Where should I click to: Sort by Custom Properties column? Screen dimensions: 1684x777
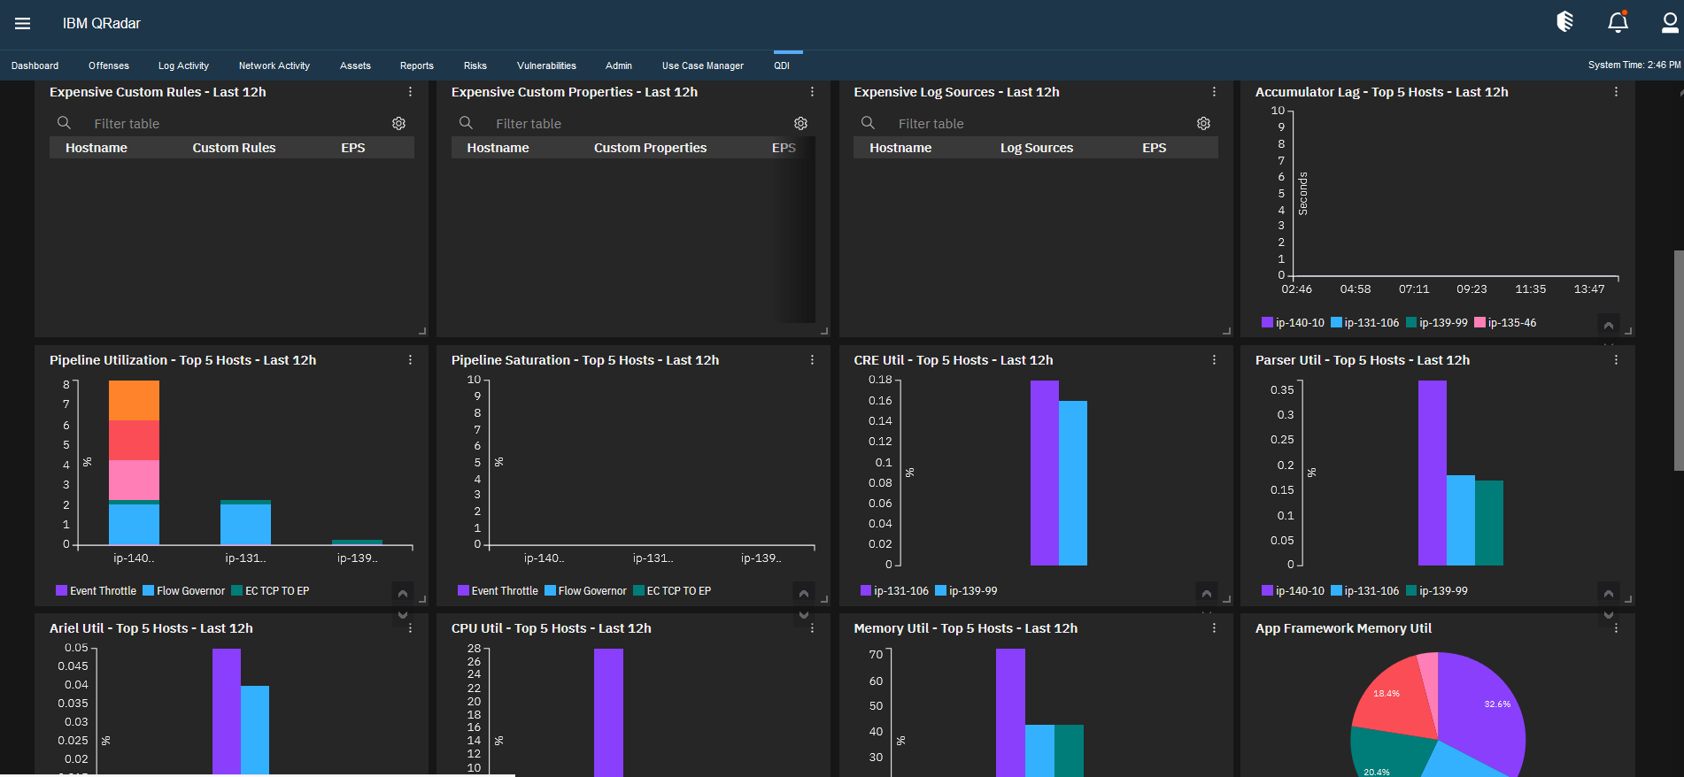pyautogui.click(x=650, y=148)
